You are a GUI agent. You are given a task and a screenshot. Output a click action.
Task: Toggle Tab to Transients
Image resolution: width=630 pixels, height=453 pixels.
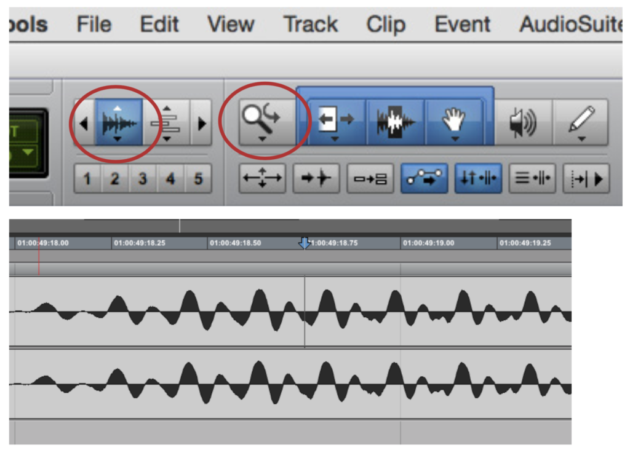(x=316, y=178)
